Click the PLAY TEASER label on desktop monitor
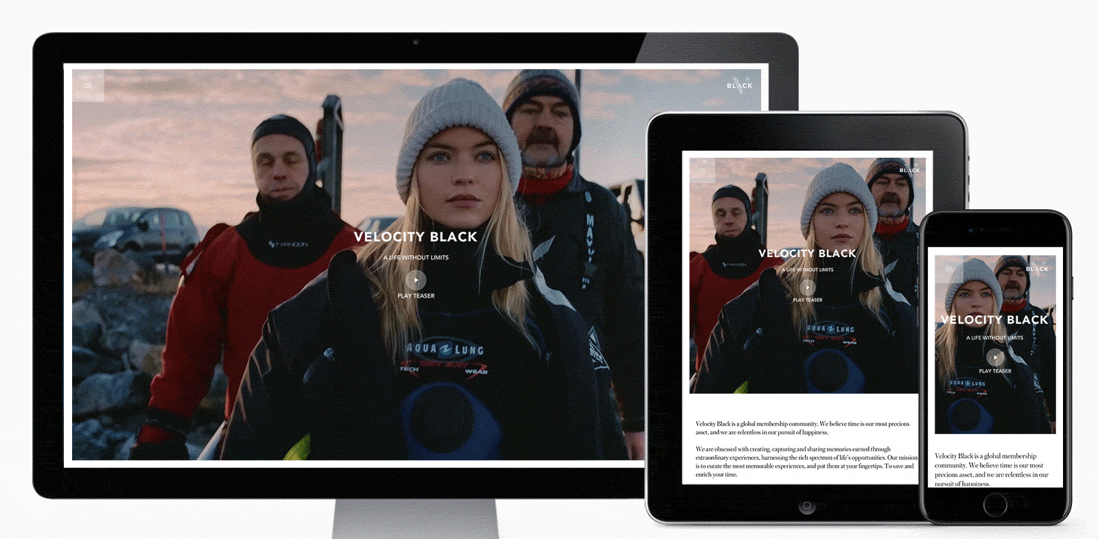Viewport: 1098px width, 539px height. pyautogui.click(x=416, y=296)
